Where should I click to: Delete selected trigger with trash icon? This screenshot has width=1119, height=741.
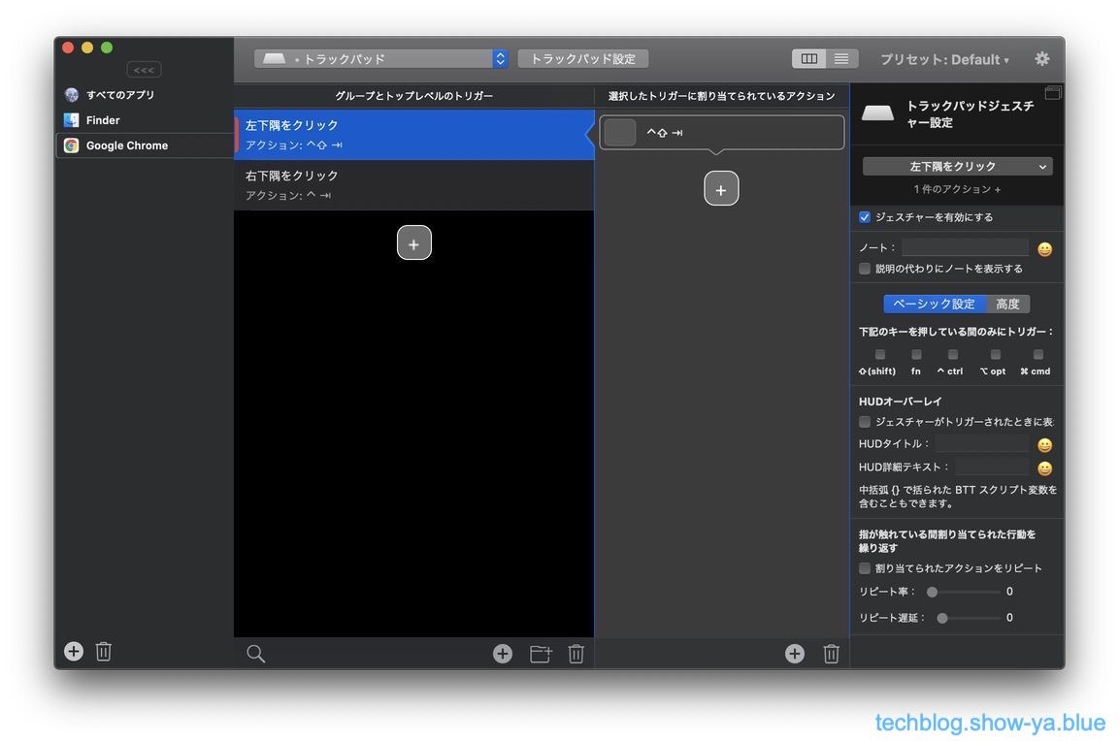click(576, 654)
